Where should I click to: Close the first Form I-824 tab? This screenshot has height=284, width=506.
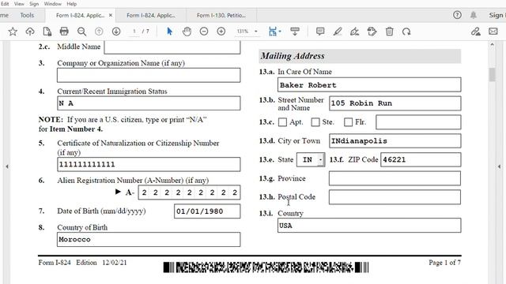click(111, 15)
